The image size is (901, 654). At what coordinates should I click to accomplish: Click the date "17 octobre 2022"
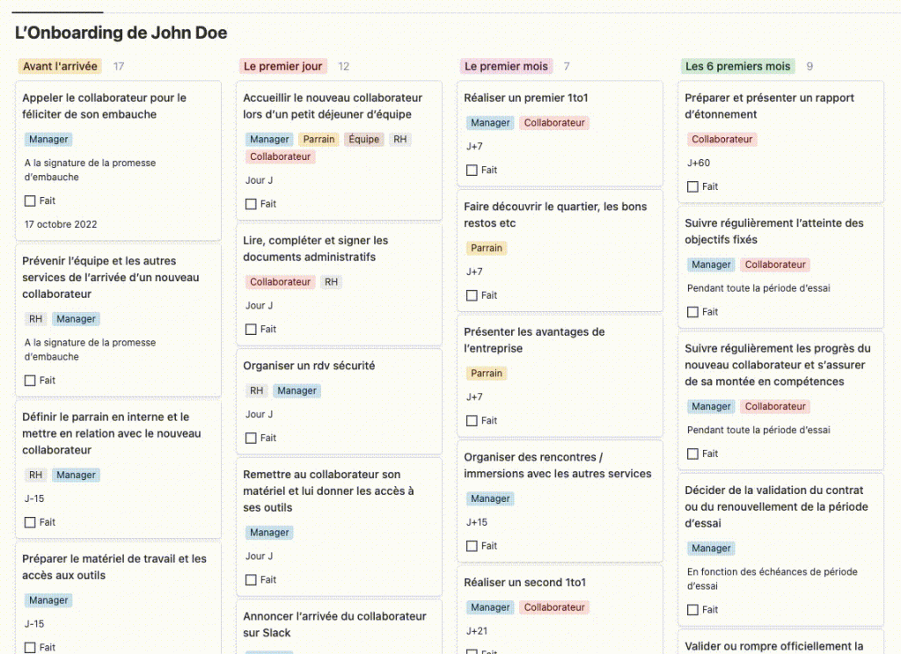pos(61,224)
